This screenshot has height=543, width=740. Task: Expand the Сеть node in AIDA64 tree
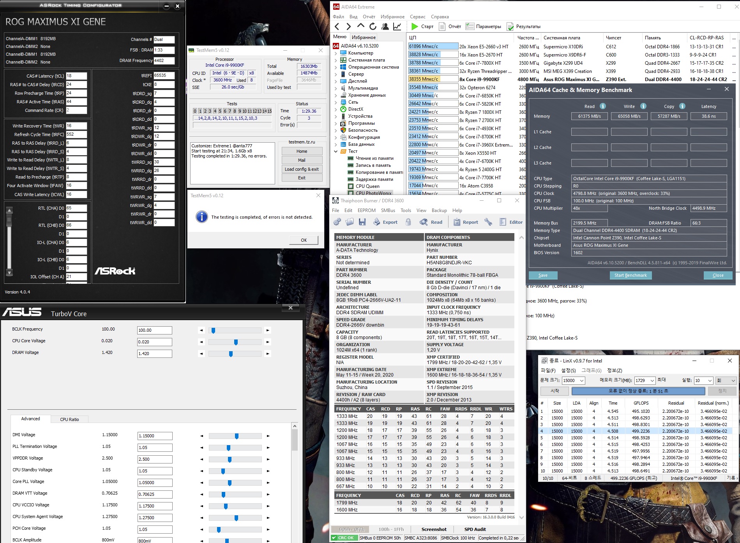coord(336,102)
